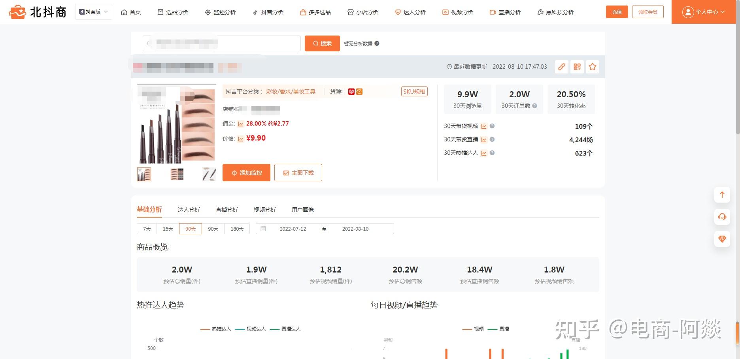The height and width of the screenshot is (359, 740).
Task: Open start date picker 2022-07-12
Action: pyautogui.click(x=293, y=229)
